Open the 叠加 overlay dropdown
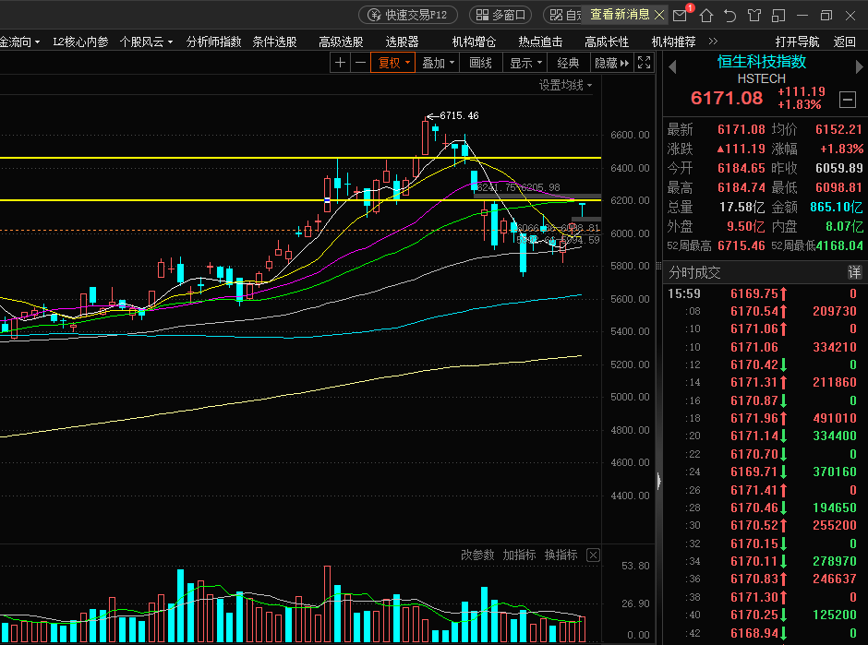 point(438,63)
